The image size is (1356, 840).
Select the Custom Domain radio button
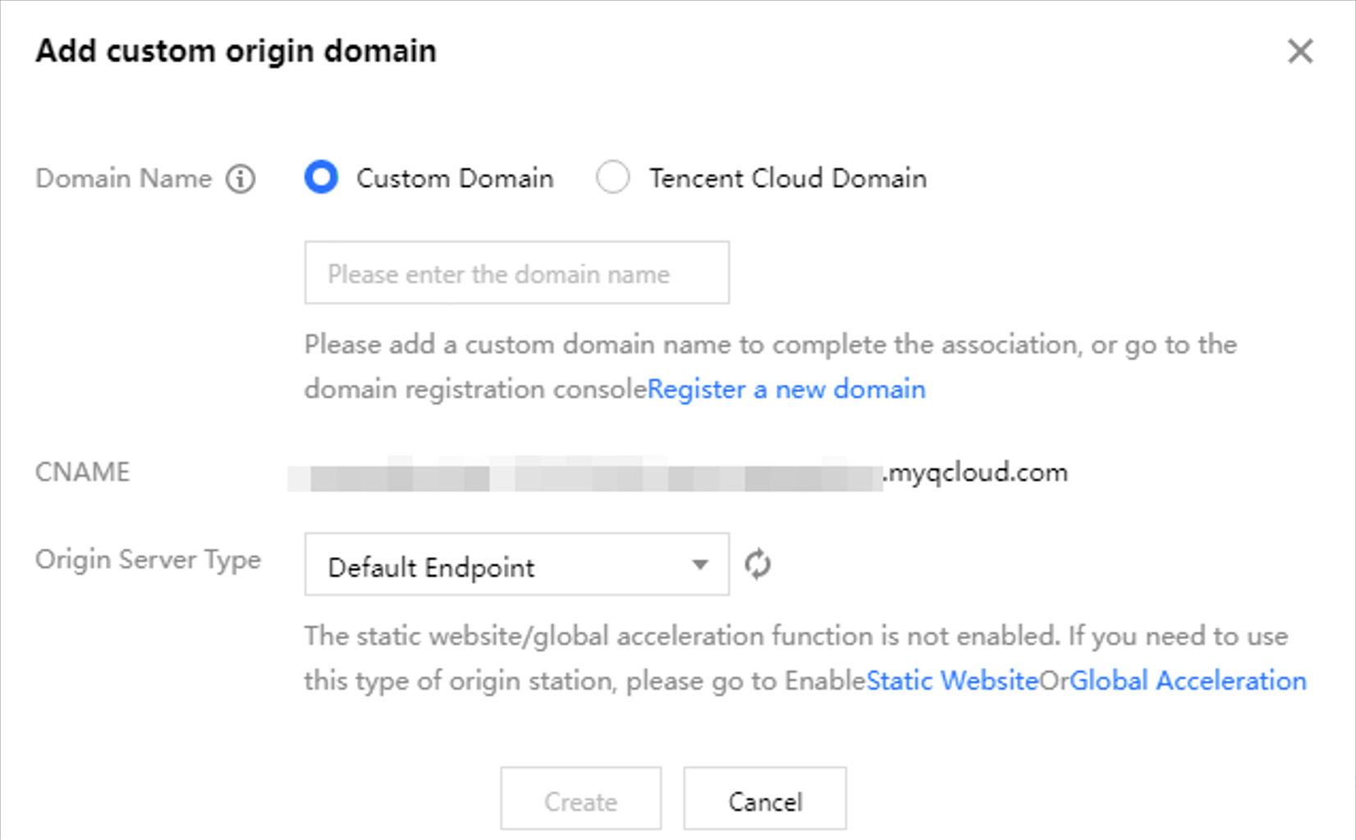click(x=321, y=177)
